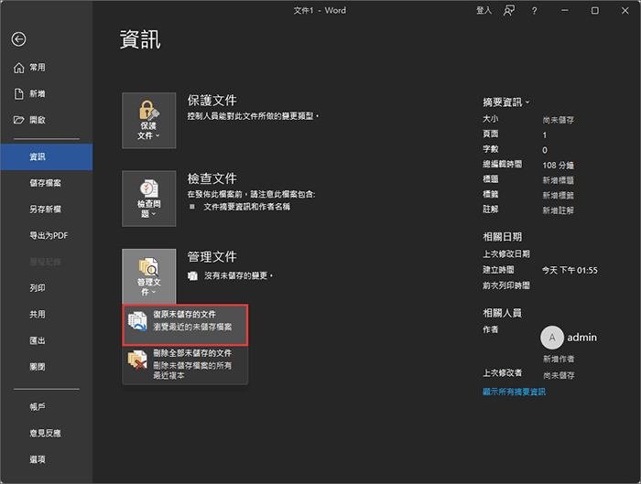Open the 共用 page
Viewport: 641px width, 484px height.
[46, 314]
